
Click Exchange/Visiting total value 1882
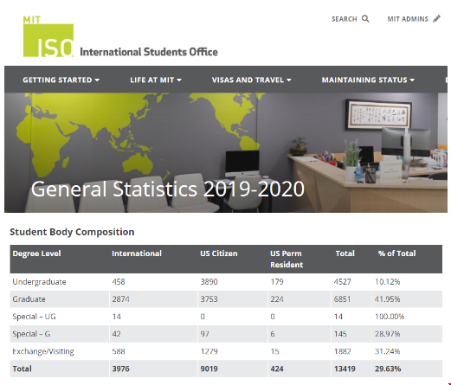(343, 351)
